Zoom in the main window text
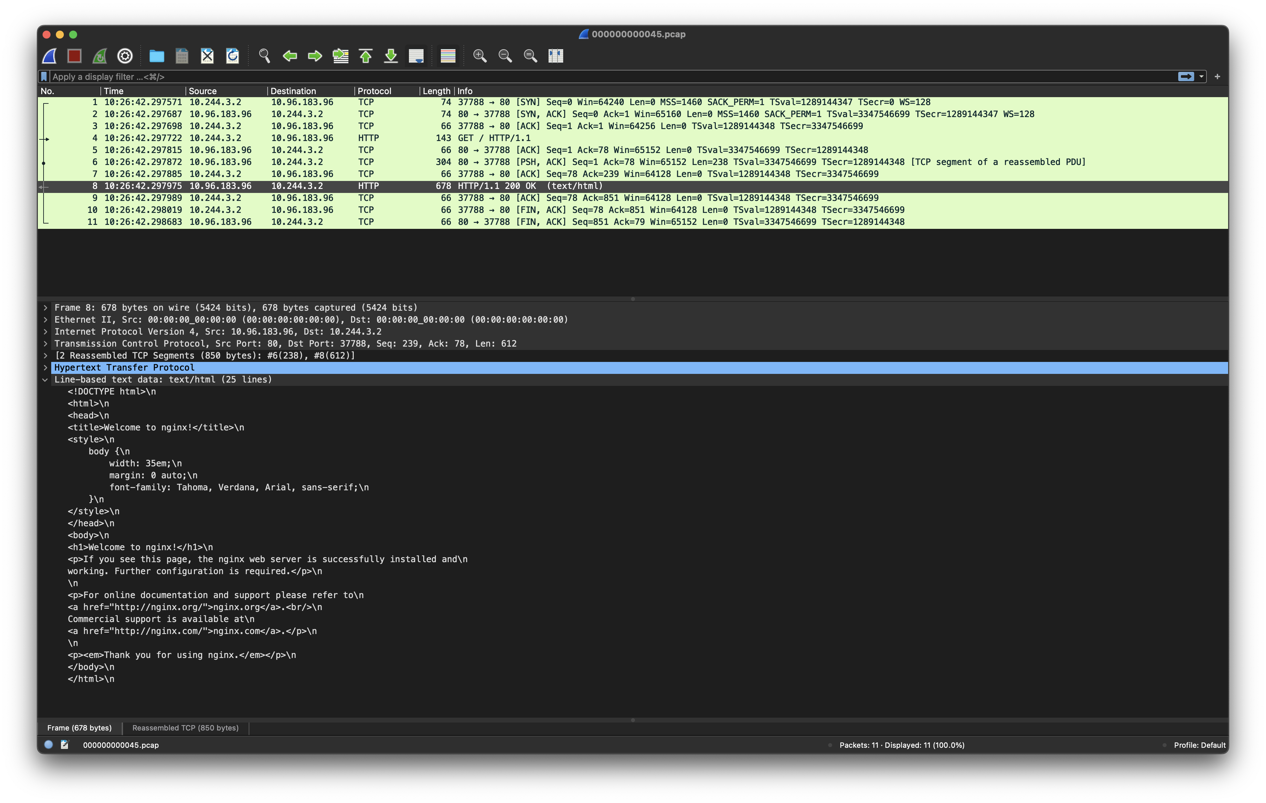Image resolution: width=1266 pixels, height=803 pixels. tap(480, 56)
